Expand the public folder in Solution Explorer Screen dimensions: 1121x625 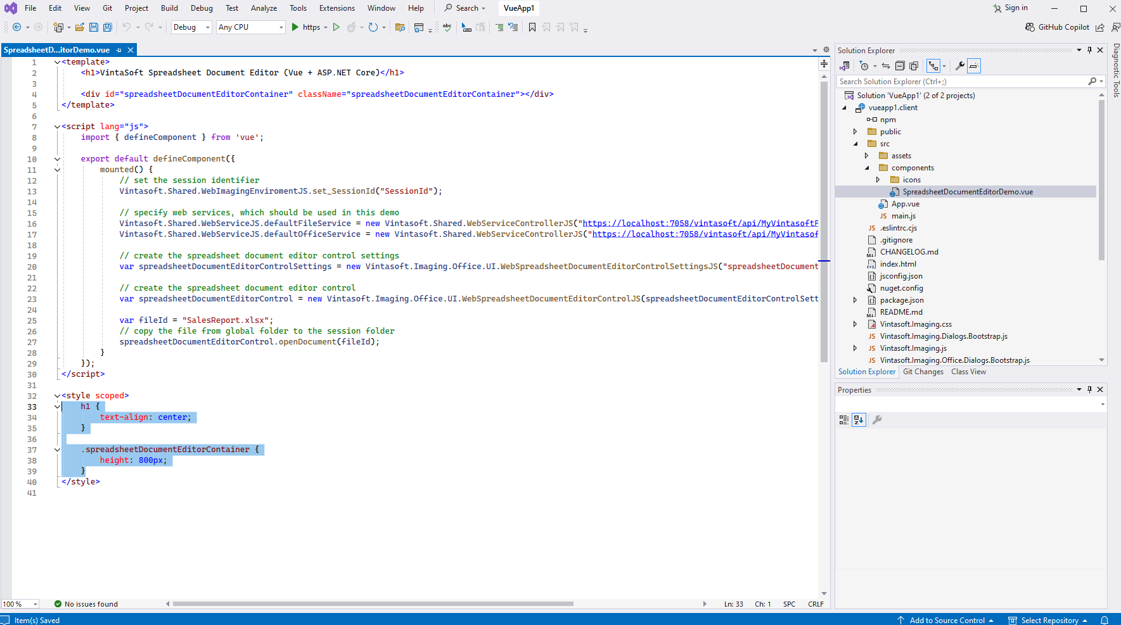[855, 132]
